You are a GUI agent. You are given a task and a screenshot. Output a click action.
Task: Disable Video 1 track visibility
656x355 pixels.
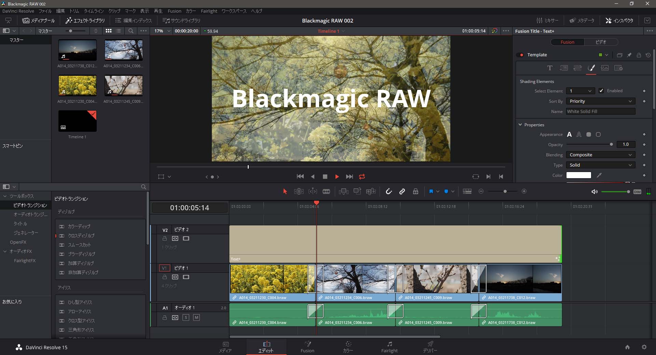coord(186,277)
